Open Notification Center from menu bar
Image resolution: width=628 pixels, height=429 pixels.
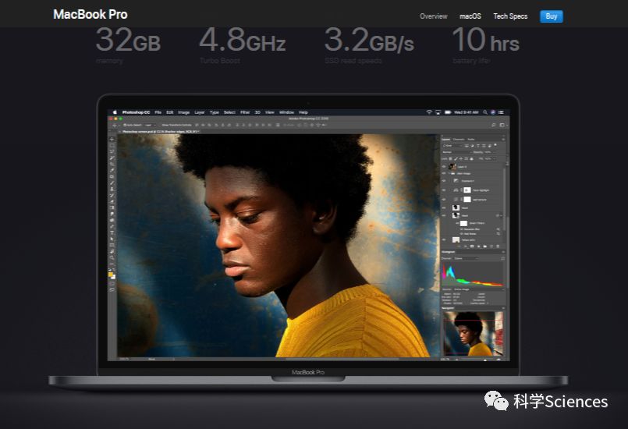[x=501, y=112]
